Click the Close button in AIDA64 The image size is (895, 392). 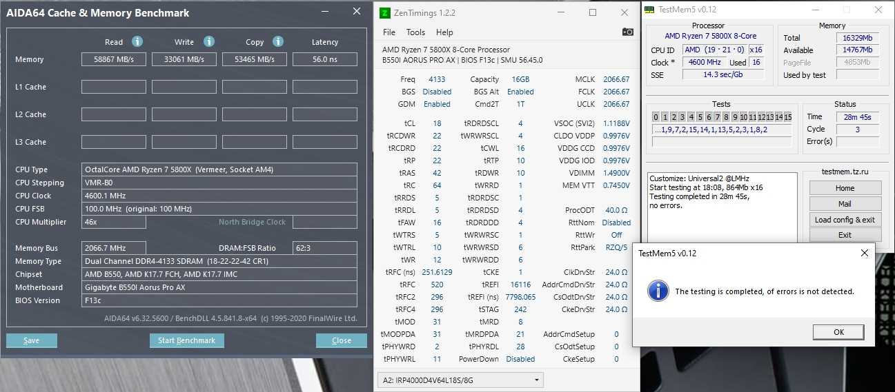341,340
